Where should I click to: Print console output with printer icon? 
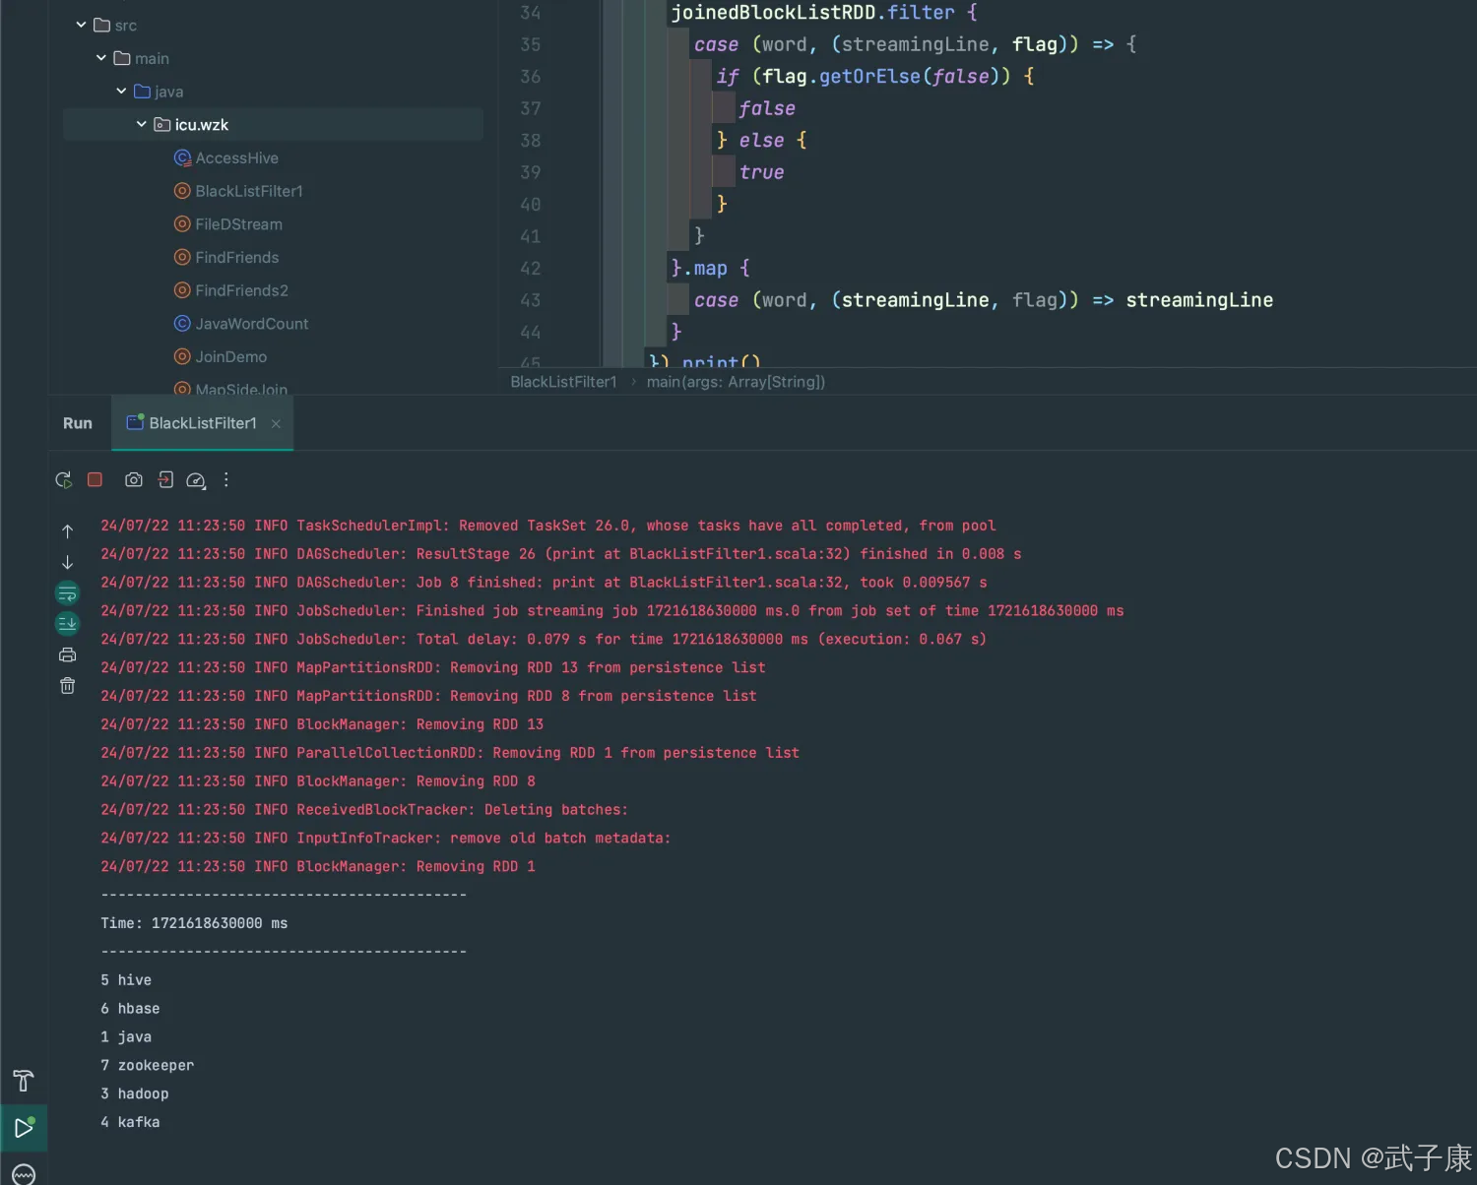[67, 655]
